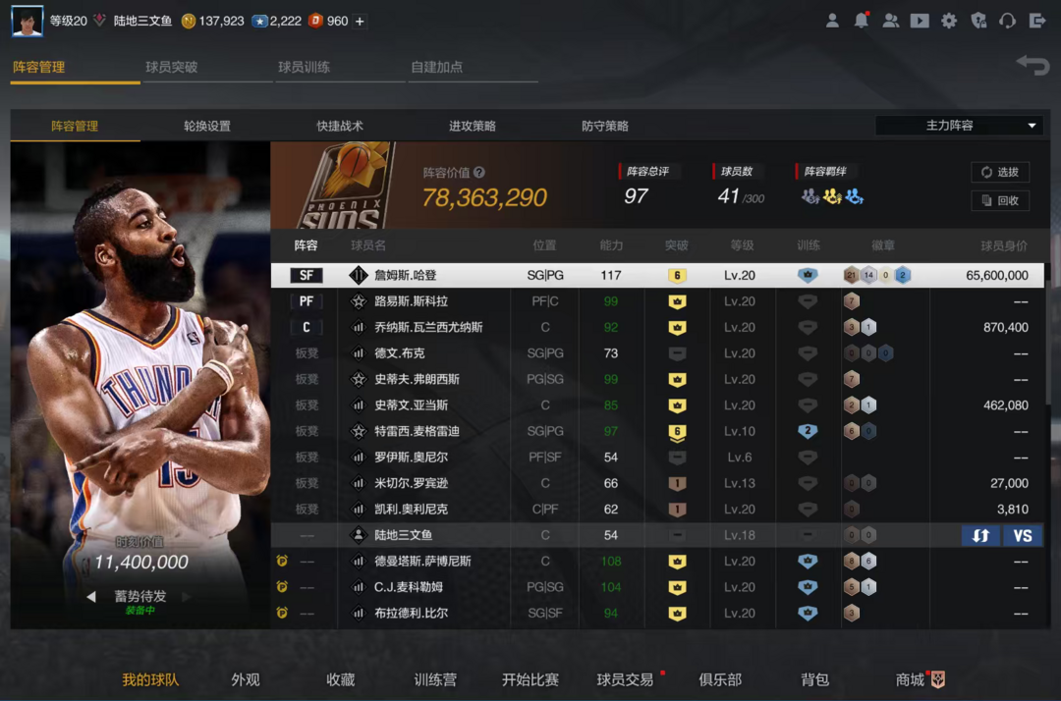Click the shield icon in the top bar
The image size is (1061, 701).
click(978, 21)
